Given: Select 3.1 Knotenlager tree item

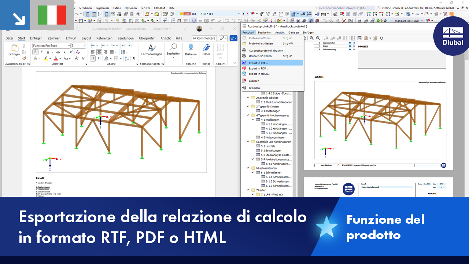Looking at the screenshot, I should 270,111.
